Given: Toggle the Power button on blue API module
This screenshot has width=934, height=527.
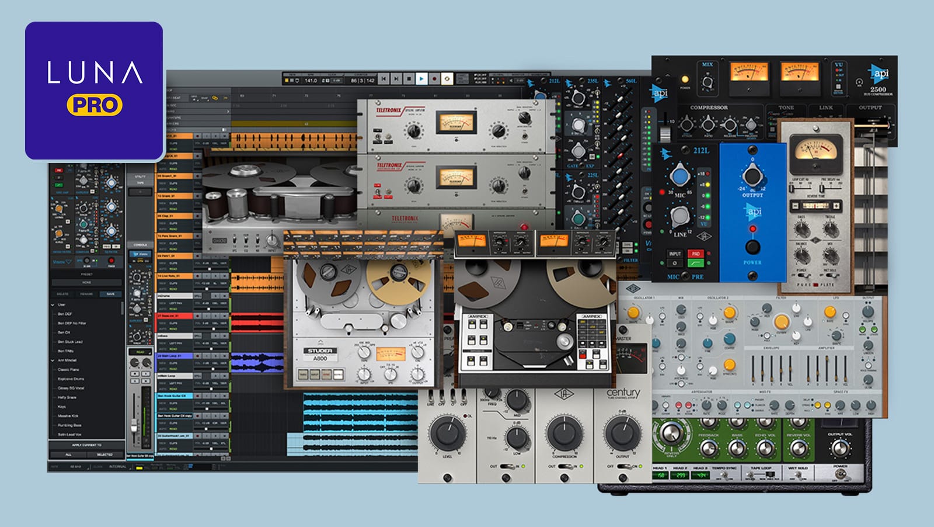Looking at the screenshot, I should click(752, 247).
